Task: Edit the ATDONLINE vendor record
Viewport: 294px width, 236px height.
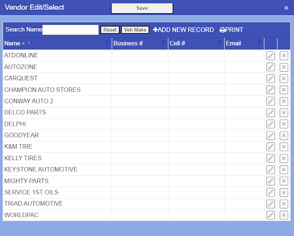Action: tap(270, 56)
